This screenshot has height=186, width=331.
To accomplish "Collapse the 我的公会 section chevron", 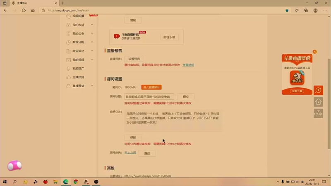I will (x=92, y=33).
